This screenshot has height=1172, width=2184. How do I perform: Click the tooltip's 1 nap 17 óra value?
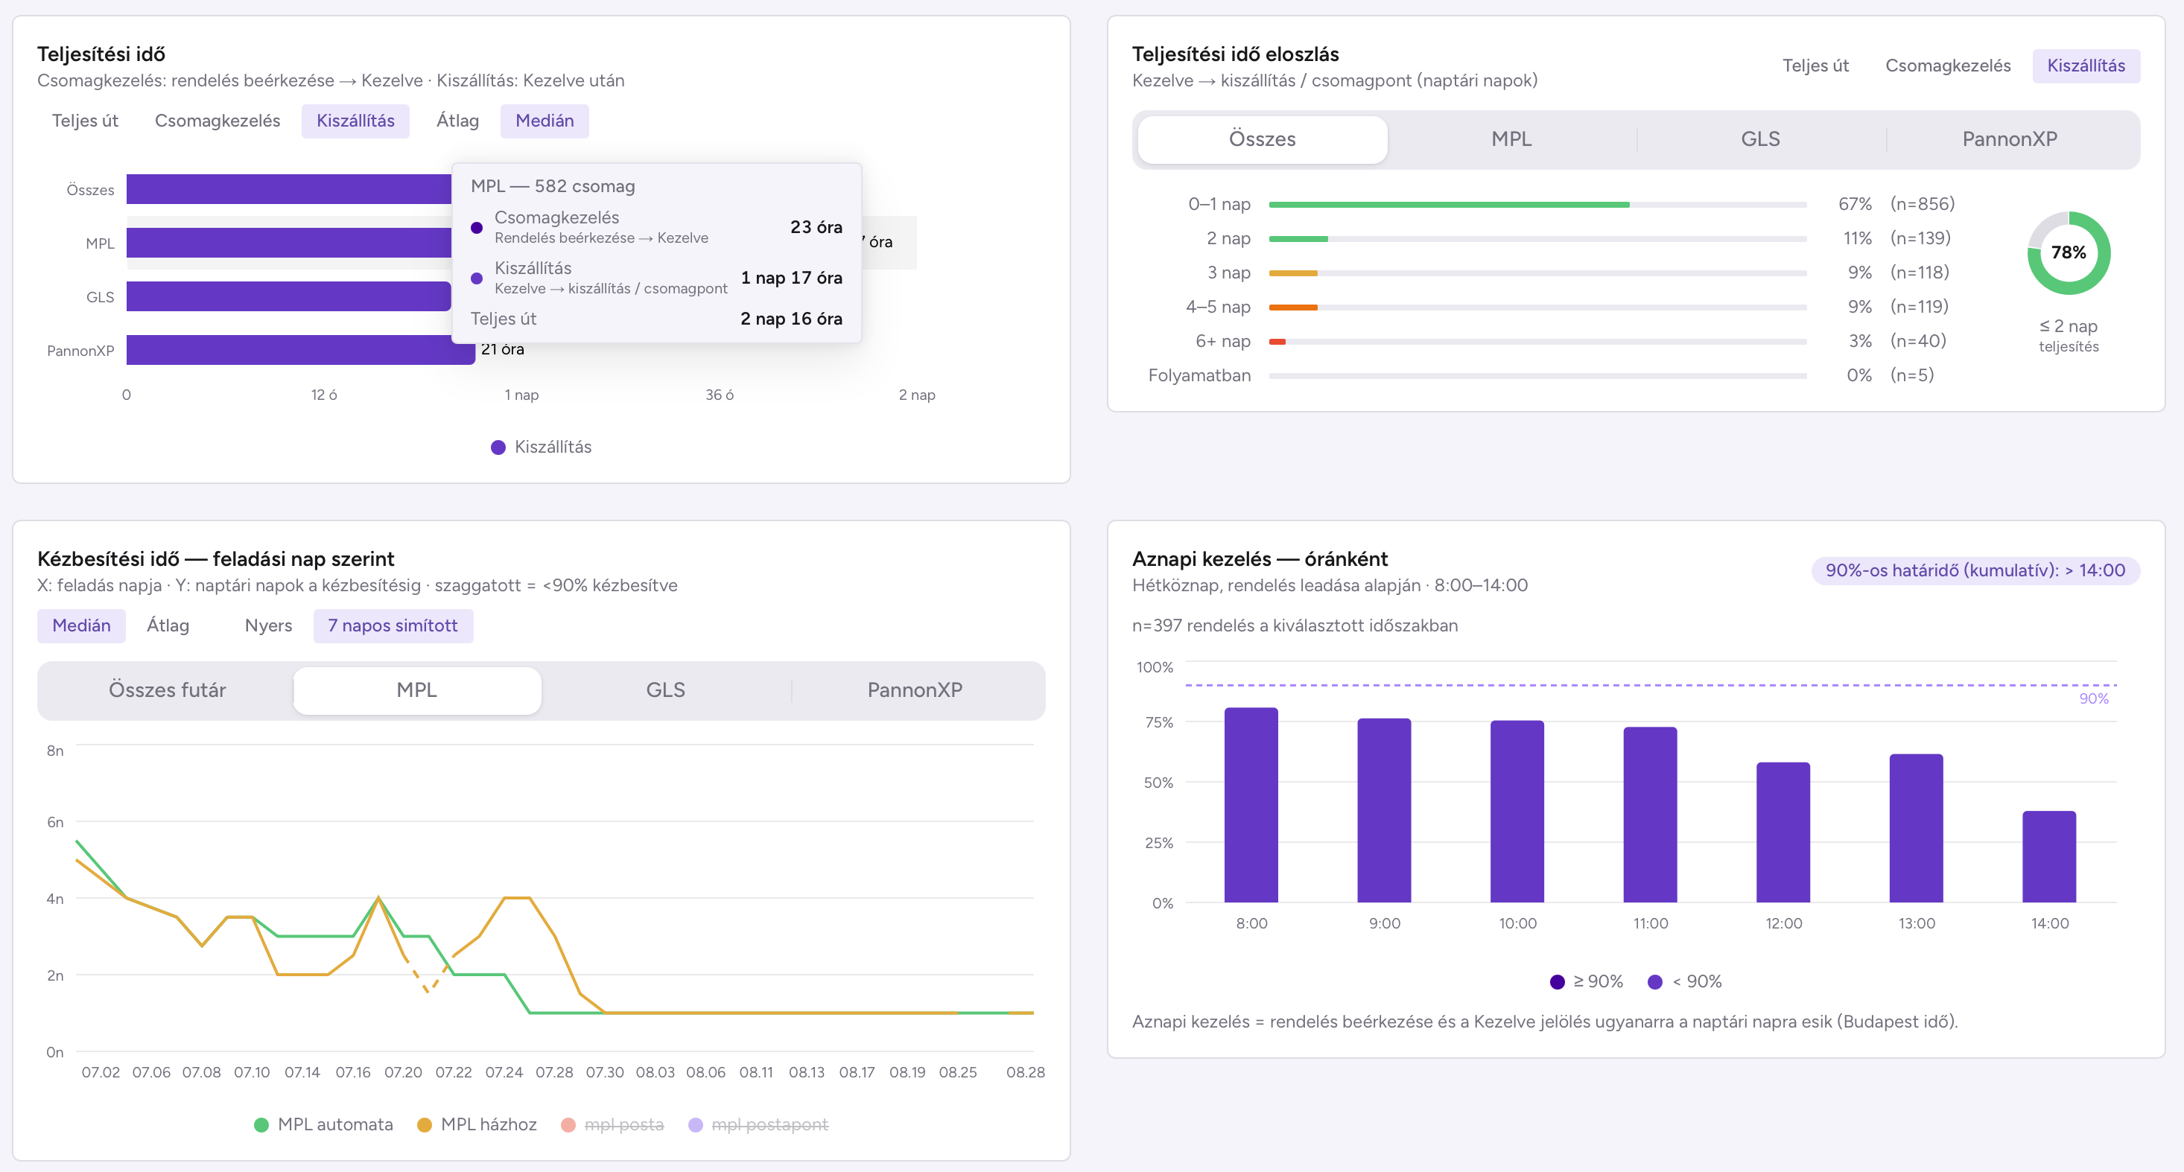pos(791,278)
